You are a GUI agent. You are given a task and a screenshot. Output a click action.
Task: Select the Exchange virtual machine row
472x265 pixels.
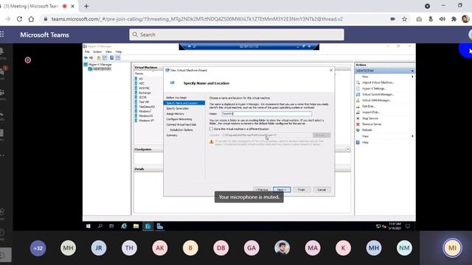click(145, 93)
